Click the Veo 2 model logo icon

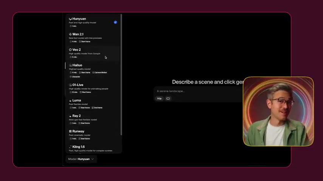tap(70, 50)
